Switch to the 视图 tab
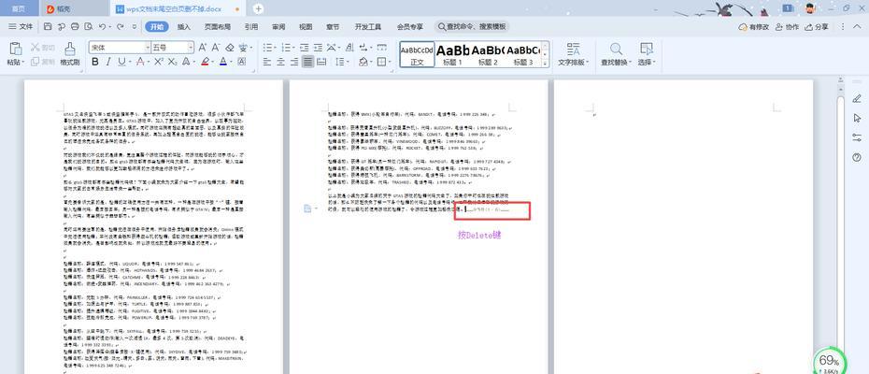This screenshot has width=869, height=374. (306, 26)
